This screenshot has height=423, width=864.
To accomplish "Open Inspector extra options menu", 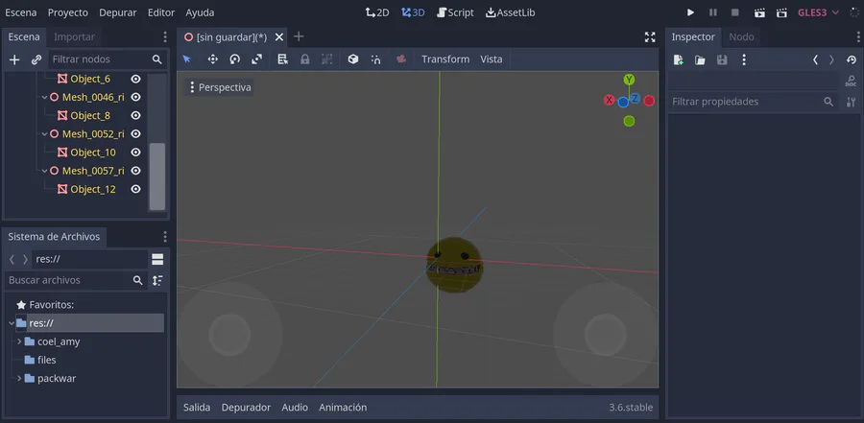I will point(744,59).
